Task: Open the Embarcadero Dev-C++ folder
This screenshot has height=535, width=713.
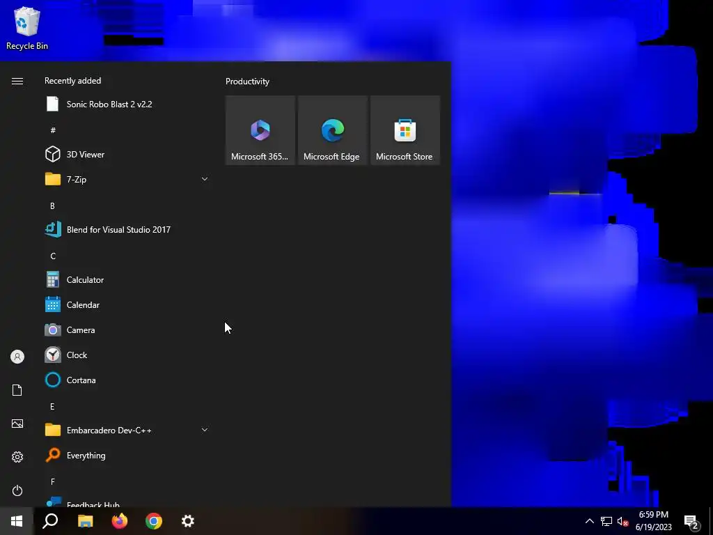Action: [127, 430]
